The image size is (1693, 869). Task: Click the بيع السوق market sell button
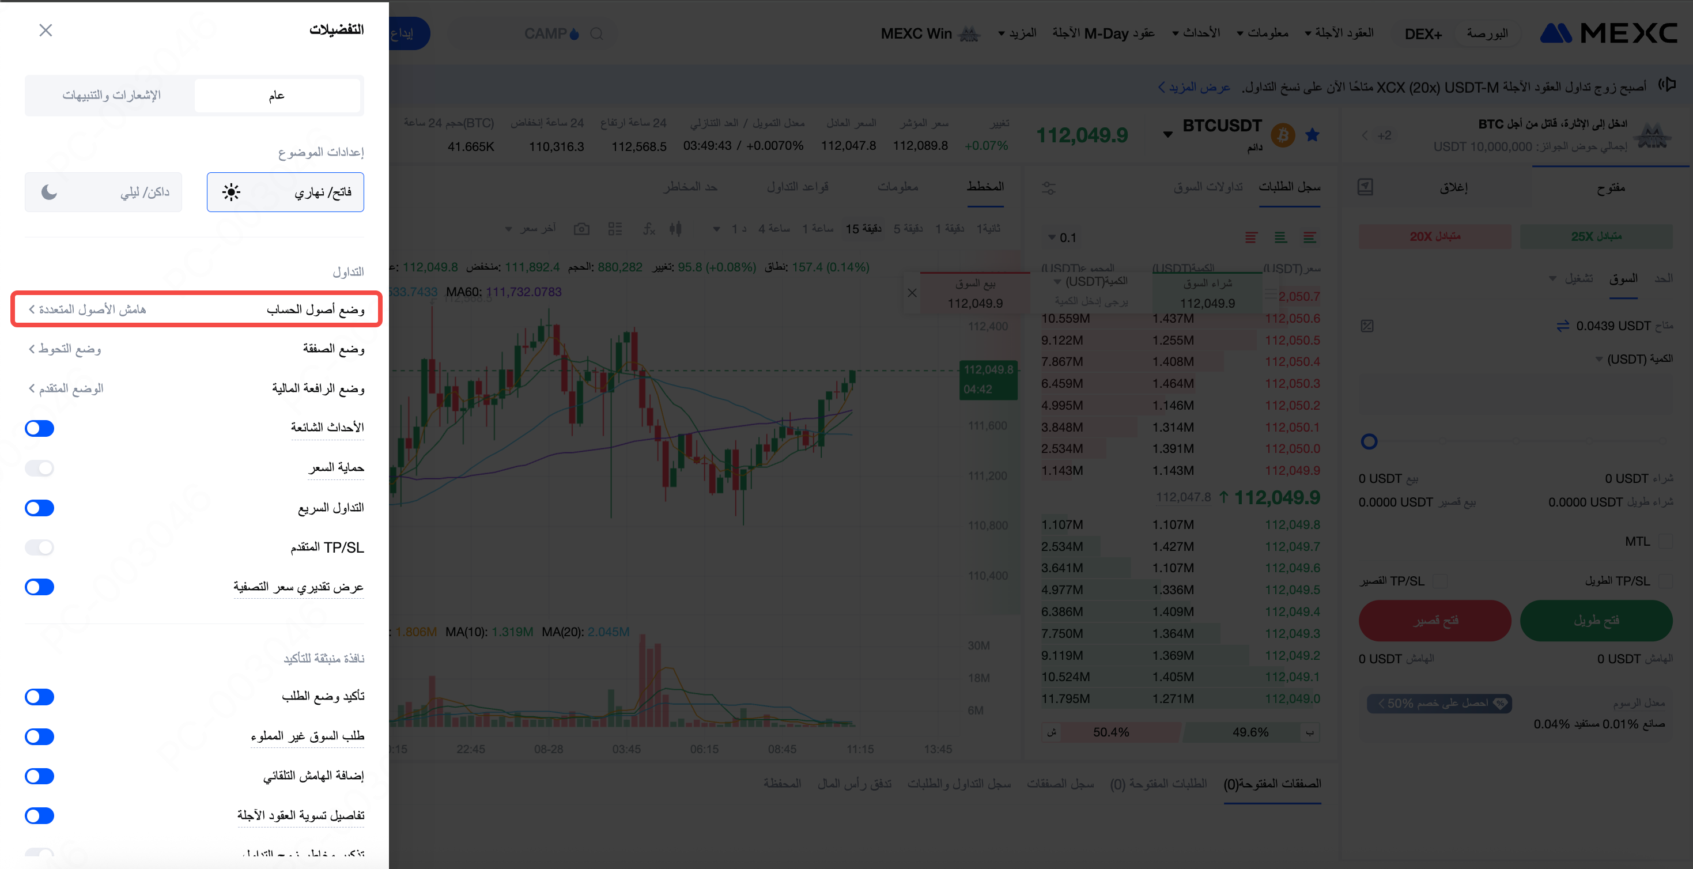pyautogui.click(x=976, y=293)
